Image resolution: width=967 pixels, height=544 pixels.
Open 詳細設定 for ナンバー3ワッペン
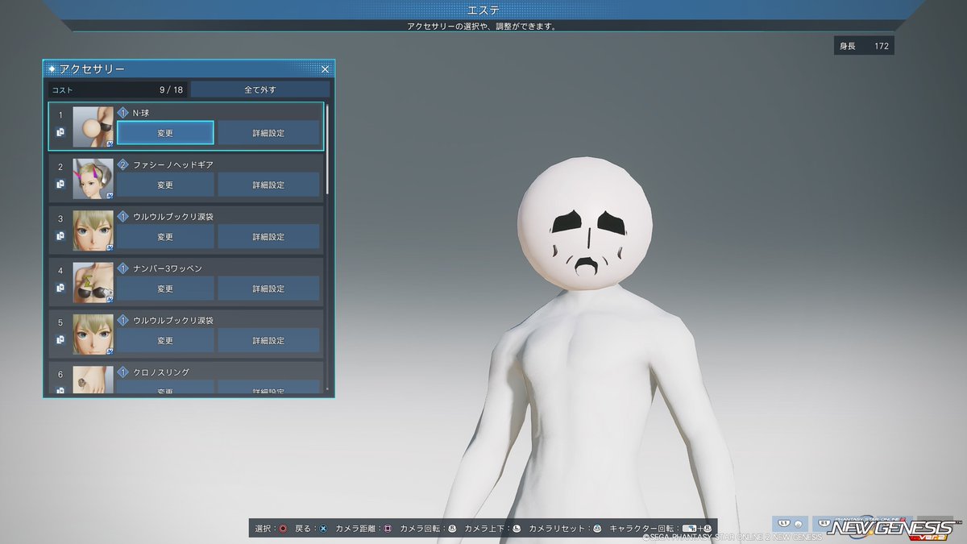pyautogui.click(x=268, y=289)
